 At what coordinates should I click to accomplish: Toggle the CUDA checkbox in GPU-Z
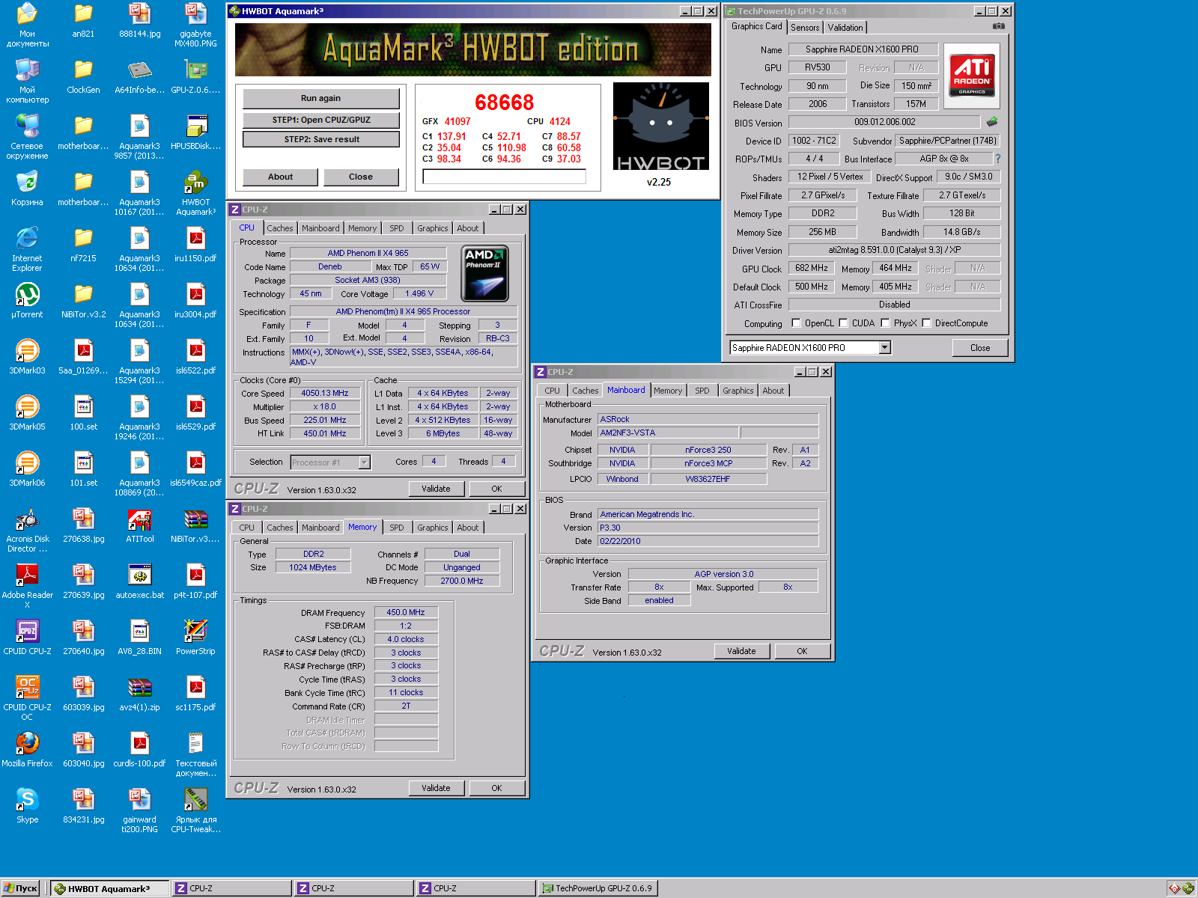844,323
